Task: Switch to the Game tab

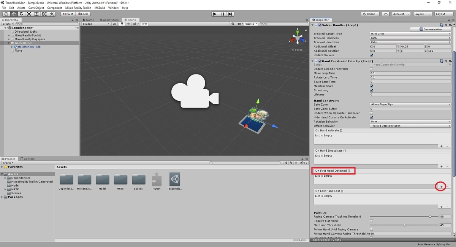Action: 88,20
